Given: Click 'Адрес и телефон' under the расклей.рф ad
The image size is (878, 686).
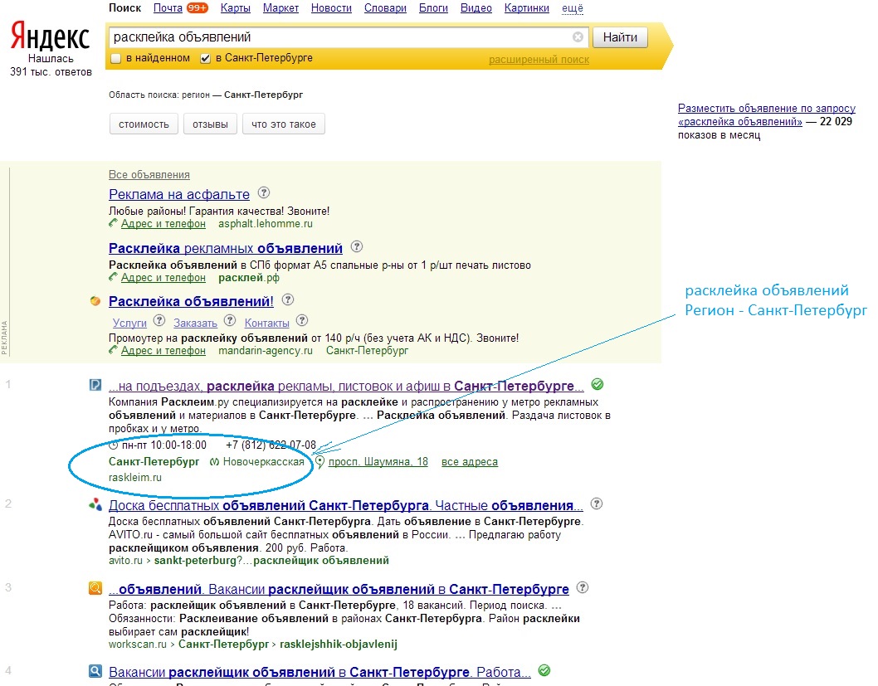Looking at the screenshot, I should coord(163,278).
